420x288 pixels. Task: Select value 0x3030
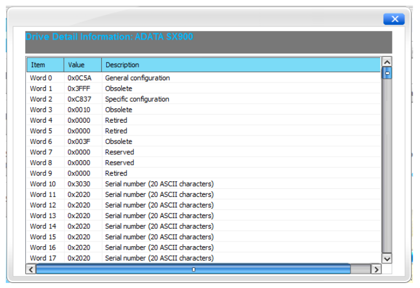click(x=79, y=184)
